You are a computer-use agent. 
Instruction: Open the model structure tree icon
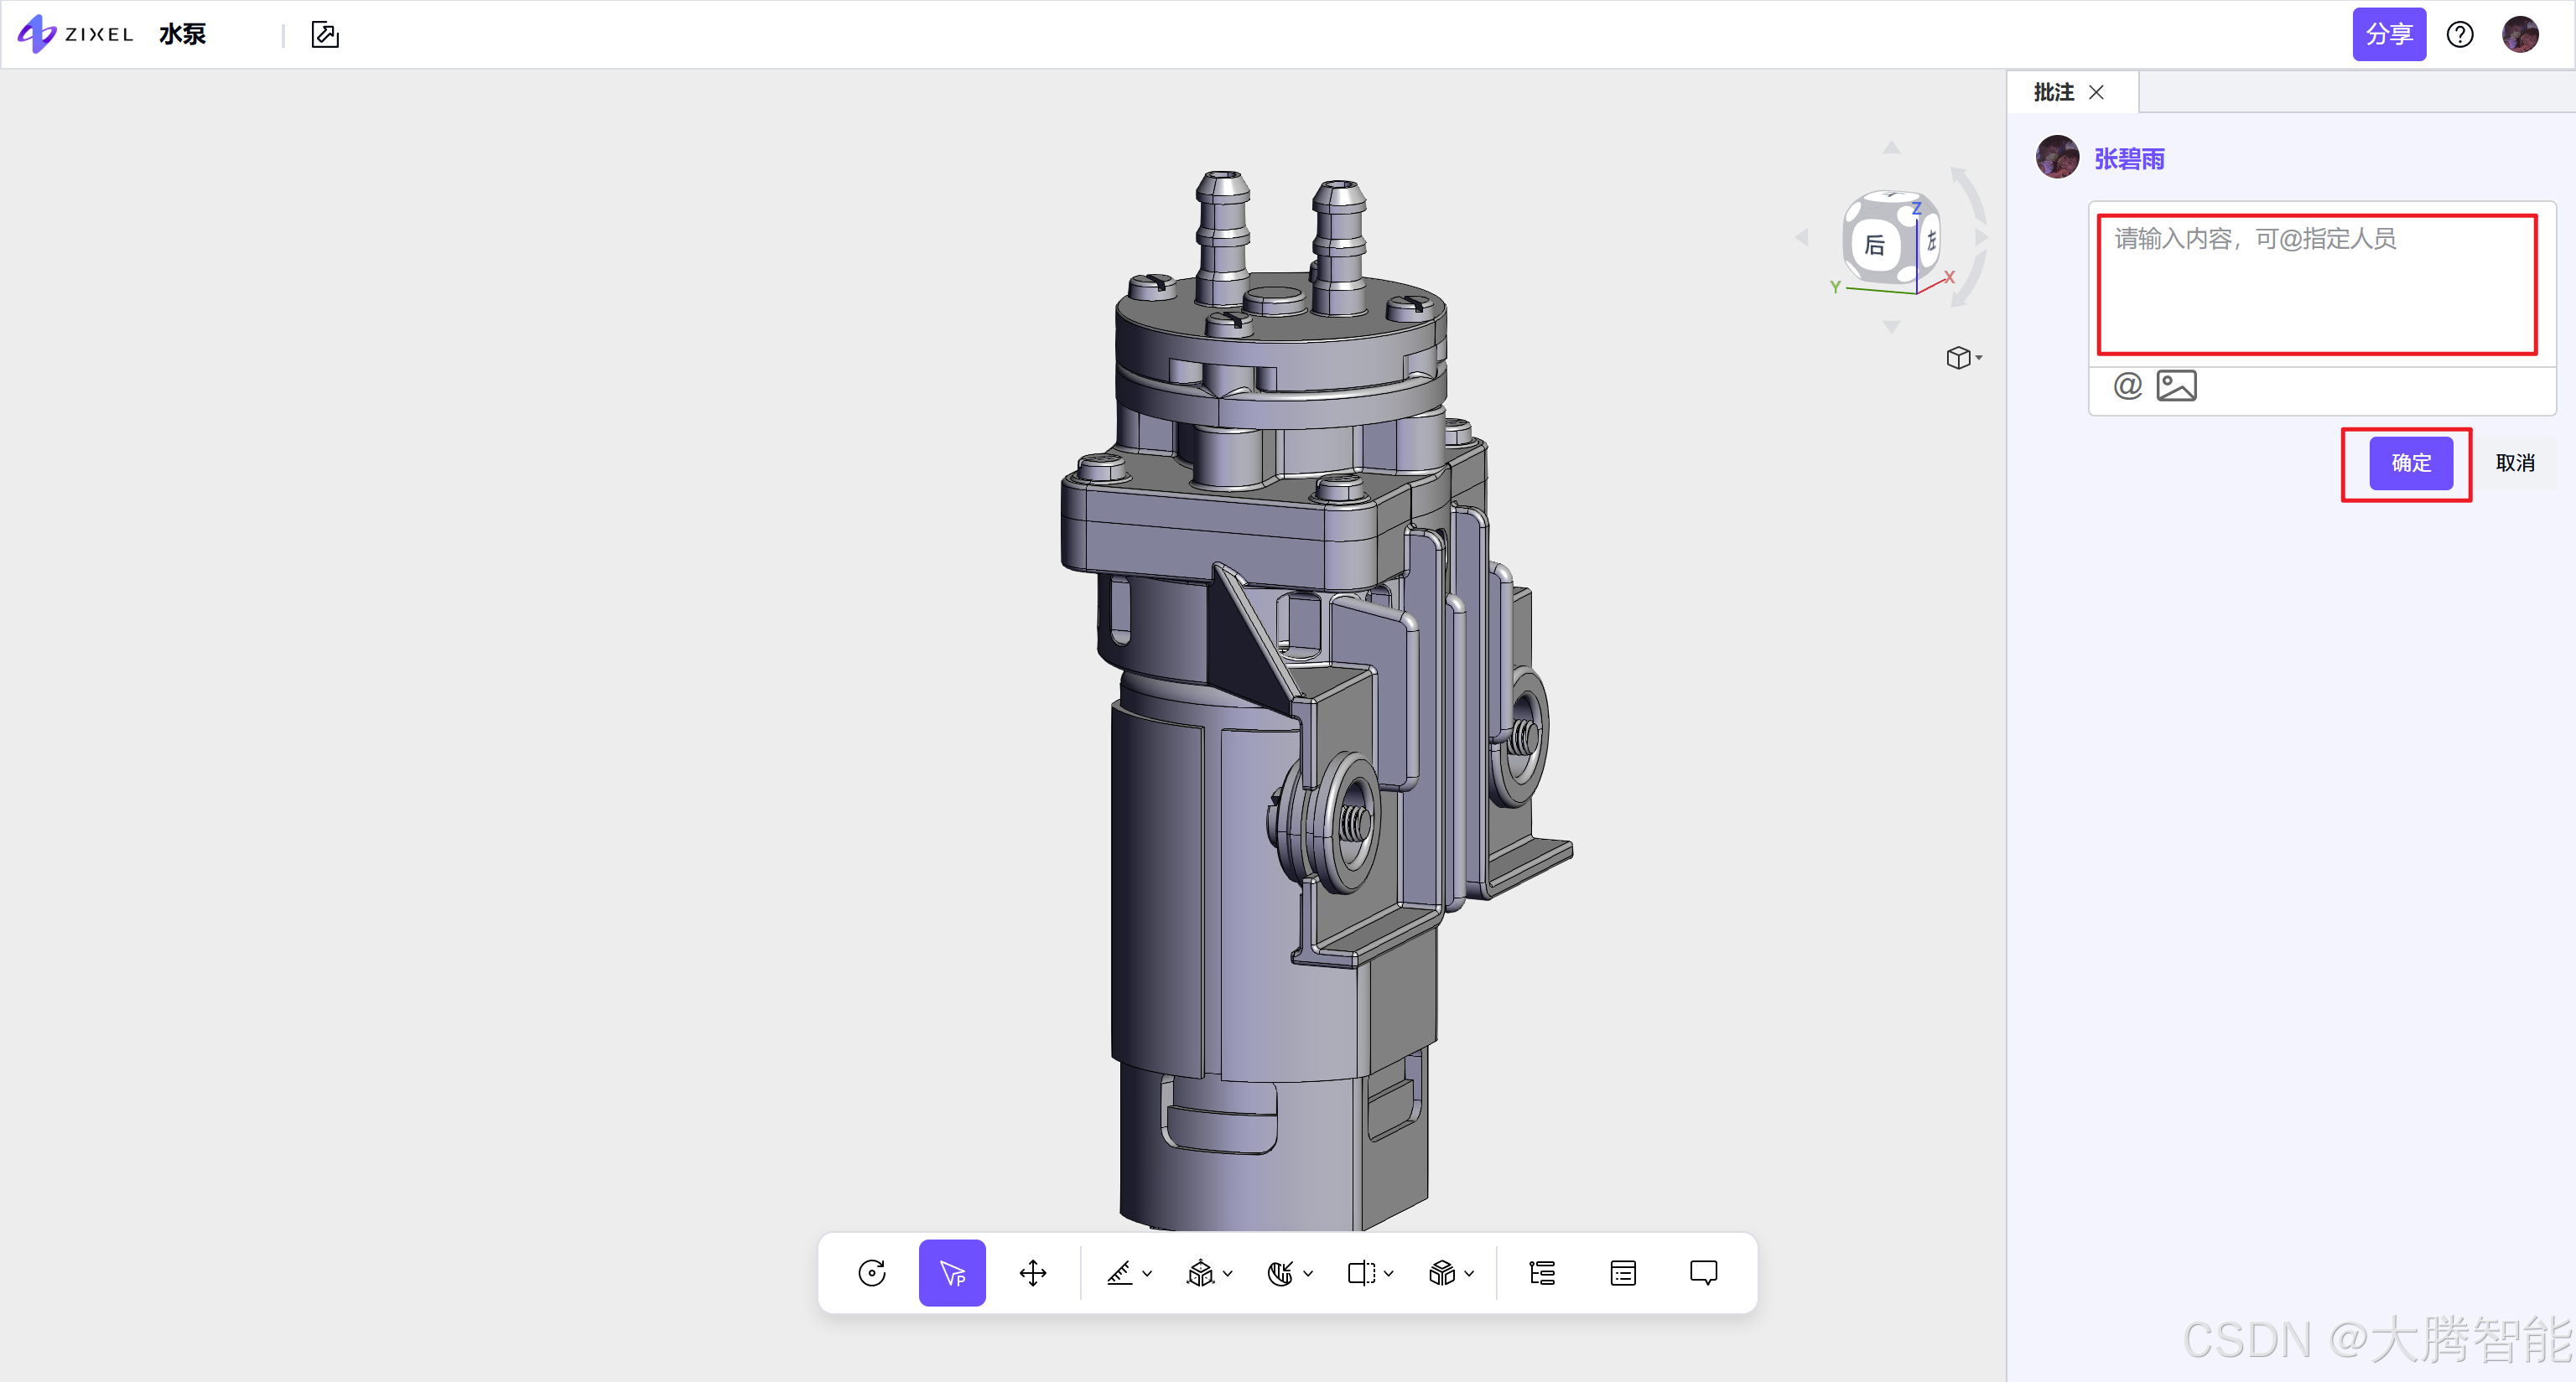point(1541,1272)
